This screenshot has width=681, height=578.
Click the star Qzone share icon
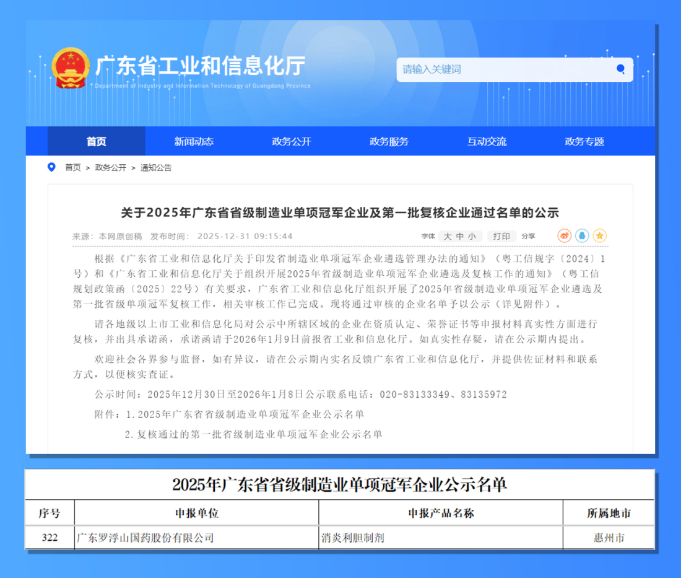tap(599, 236)
